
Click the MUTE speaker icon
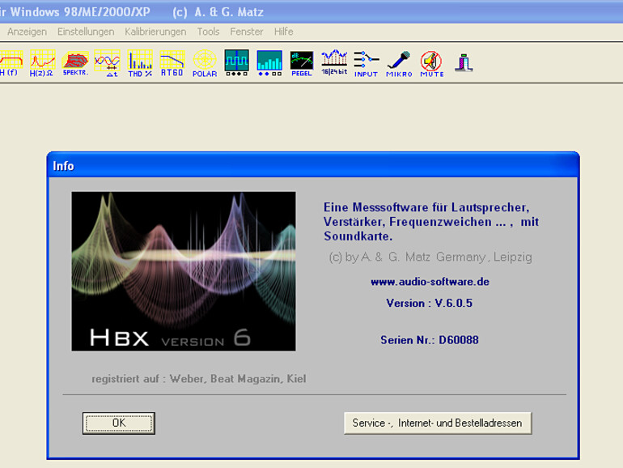[431, 63]
